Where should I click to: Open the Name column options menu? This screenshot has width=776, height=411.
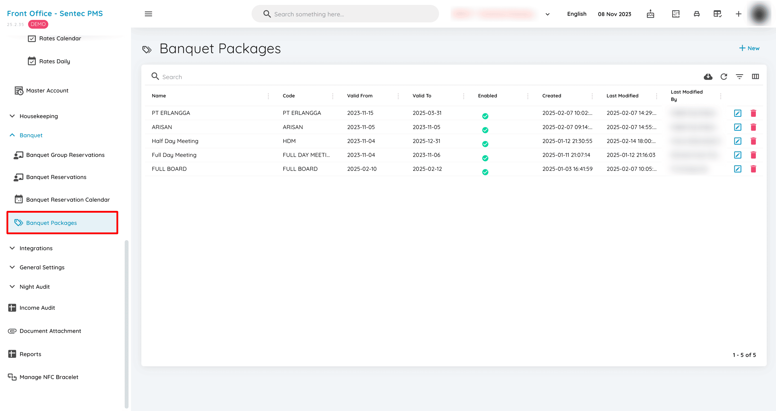pos(268,96)
